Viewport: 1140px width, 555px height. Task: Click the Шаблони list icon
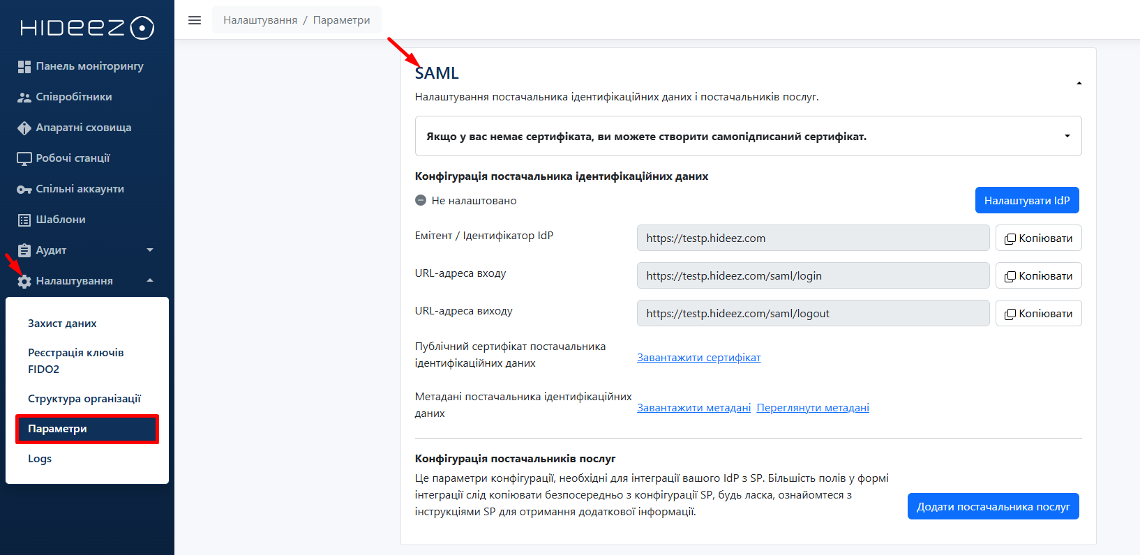tap(24, 220)
